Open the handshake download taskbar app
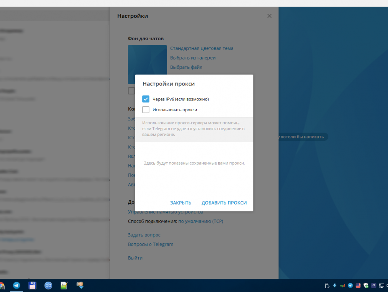Image resolution: width=388 pixels, height=292 pixels. 80,285
